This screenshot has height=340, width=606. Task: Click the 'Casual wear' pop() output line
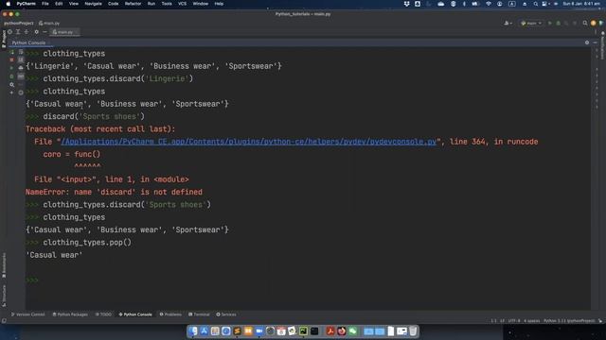point(54,255)
